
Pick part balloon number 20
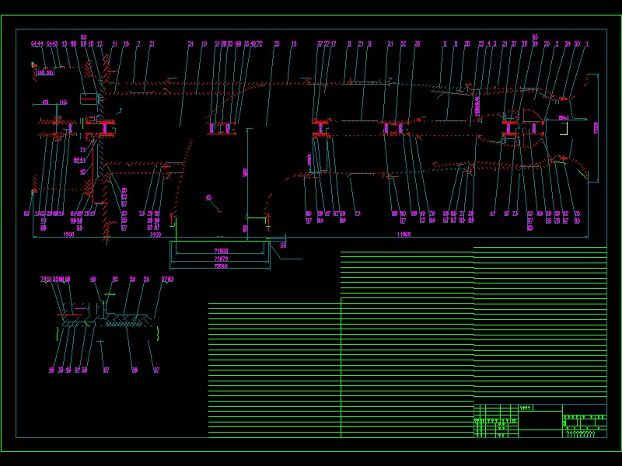467,43
